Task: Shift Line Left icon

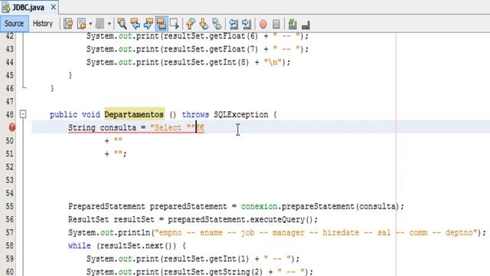Action: pos(233,24)
